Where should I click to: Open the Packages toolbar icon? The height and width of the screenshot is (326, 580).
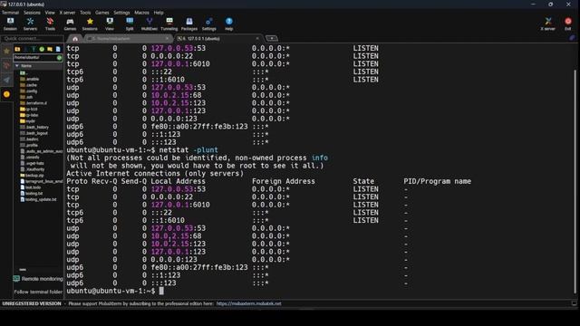point(189,24)
